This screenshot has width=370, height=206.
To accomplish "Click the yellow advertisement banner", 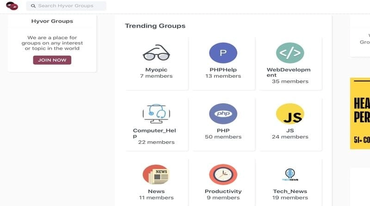I will point(360,113).
